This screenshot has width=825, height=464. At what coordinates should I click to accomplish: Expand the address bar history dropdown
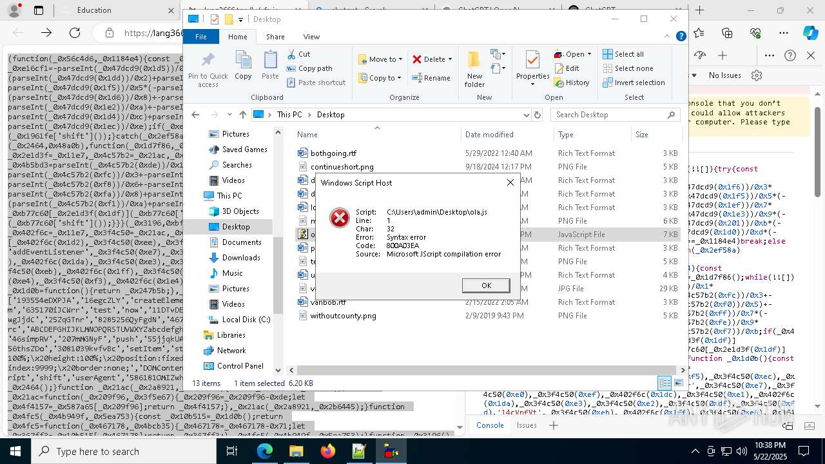pyautogui.click(x=526, y=115)
